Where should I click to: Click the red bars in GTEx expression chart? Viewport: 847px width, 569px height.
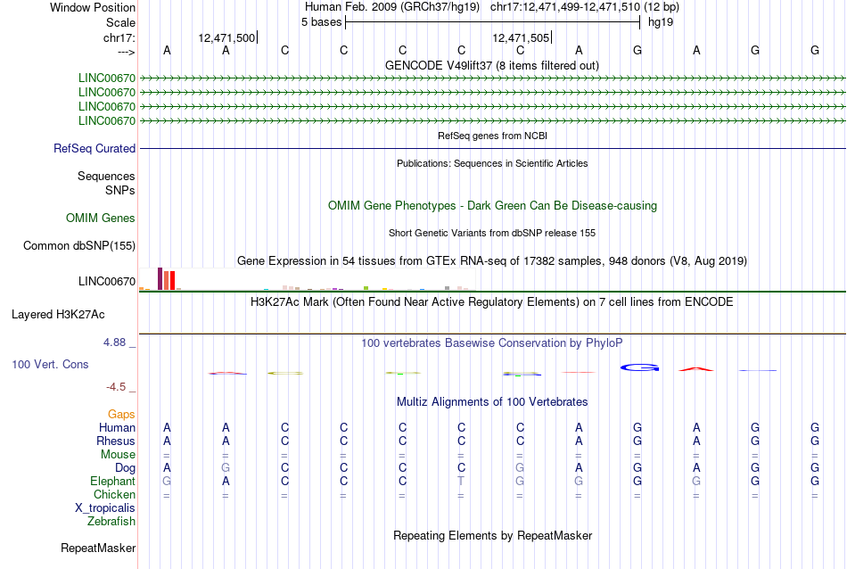pos(169,280)
